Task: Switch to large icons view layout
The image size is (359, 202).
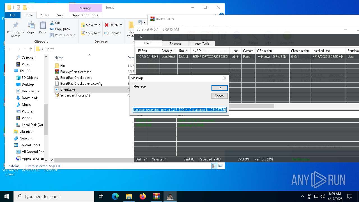Action: click(221, 166)
